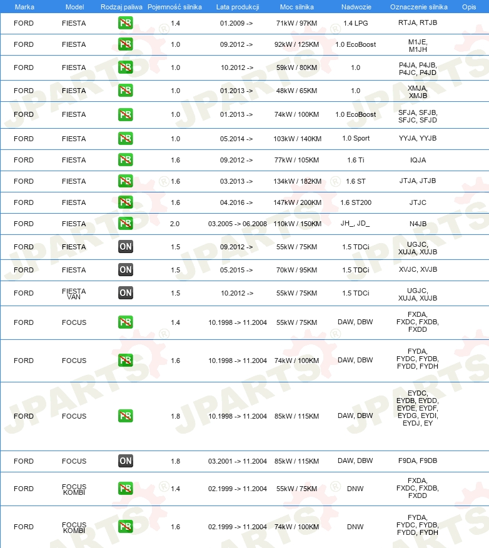
Task: Select engine code cell IQJA
Action: pos(418,160)
